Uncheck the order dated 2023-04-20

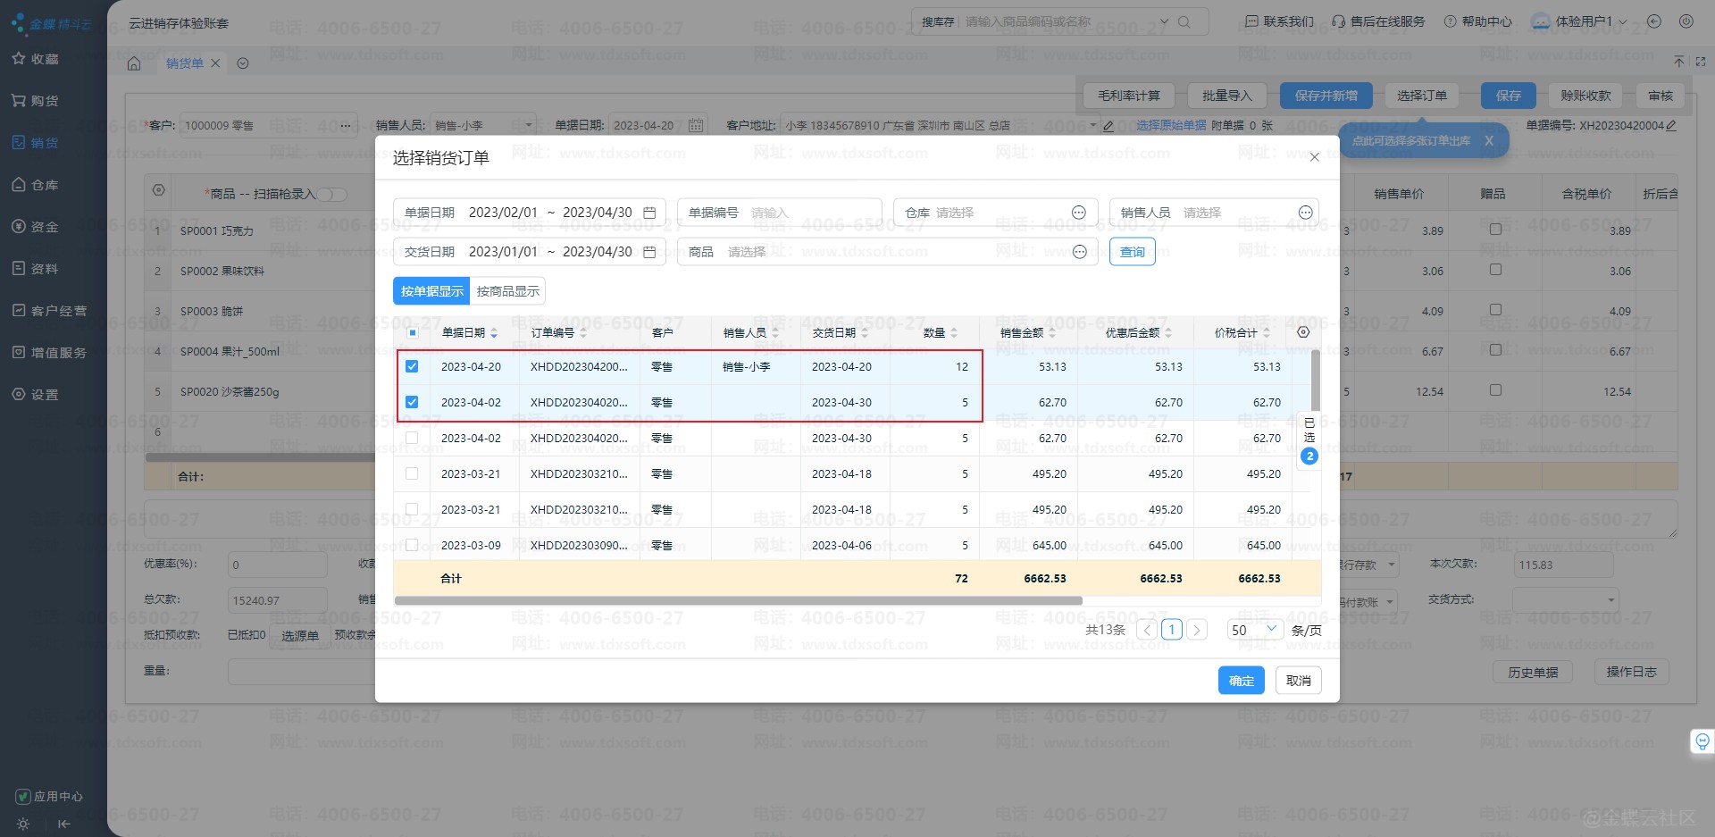pos(412,366)
